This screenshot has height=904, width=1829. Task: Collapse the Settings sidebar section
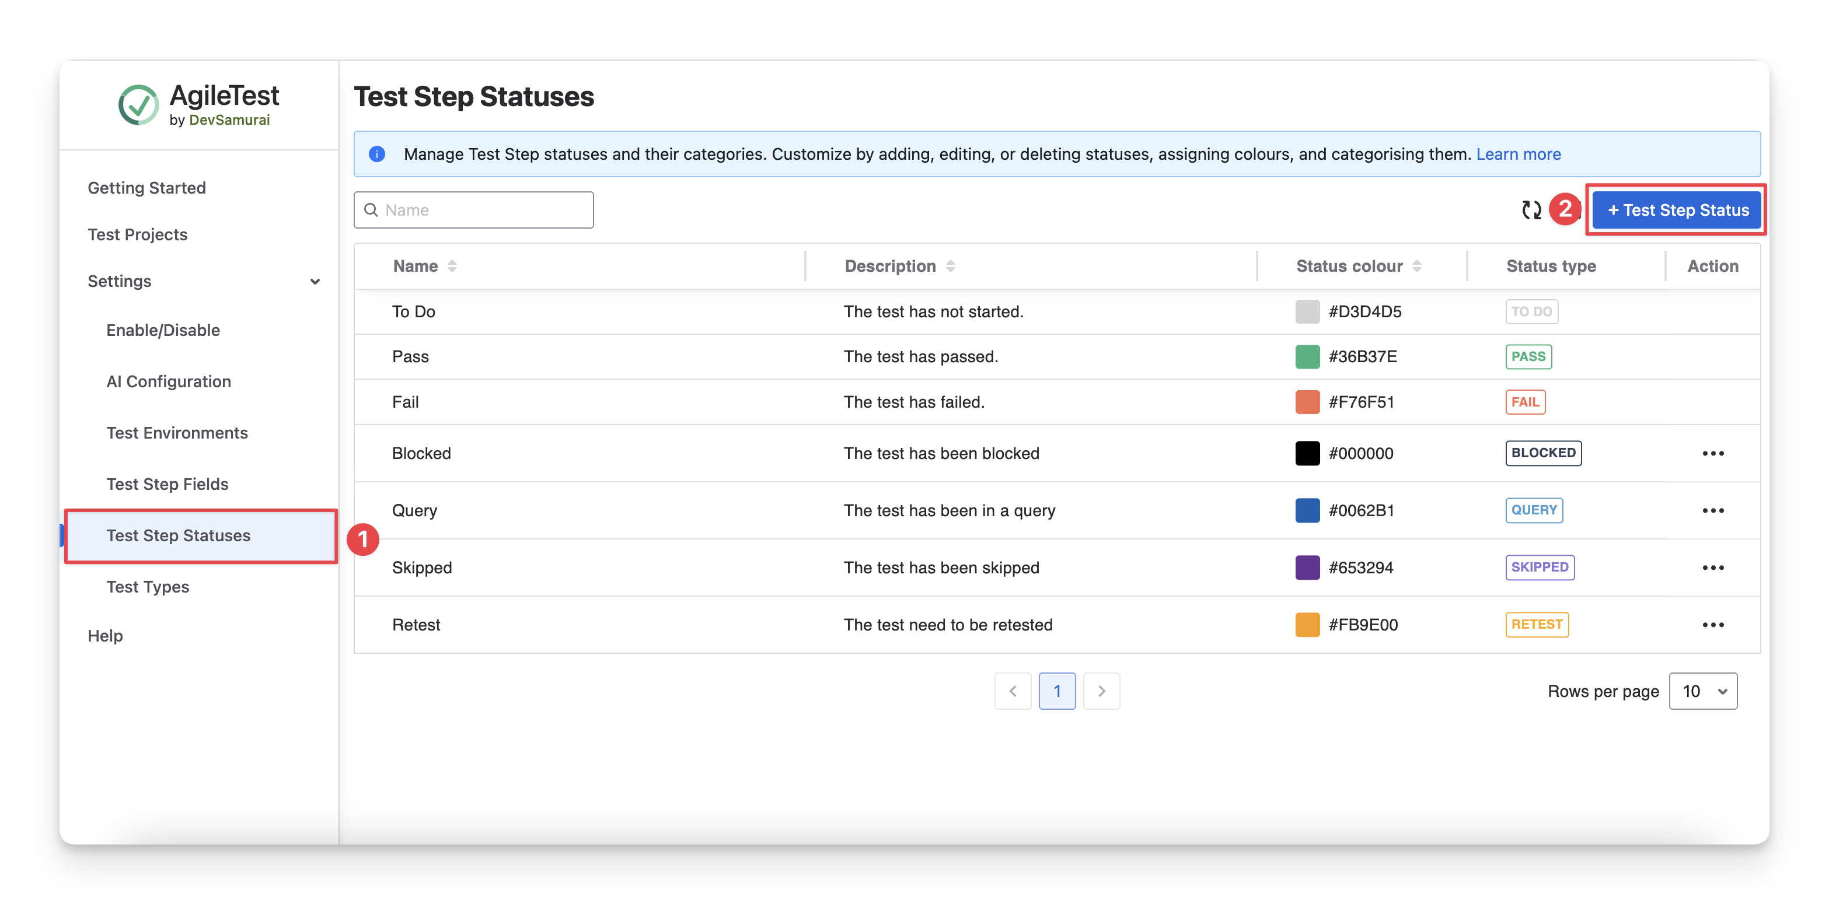click(x=315, y=282)
